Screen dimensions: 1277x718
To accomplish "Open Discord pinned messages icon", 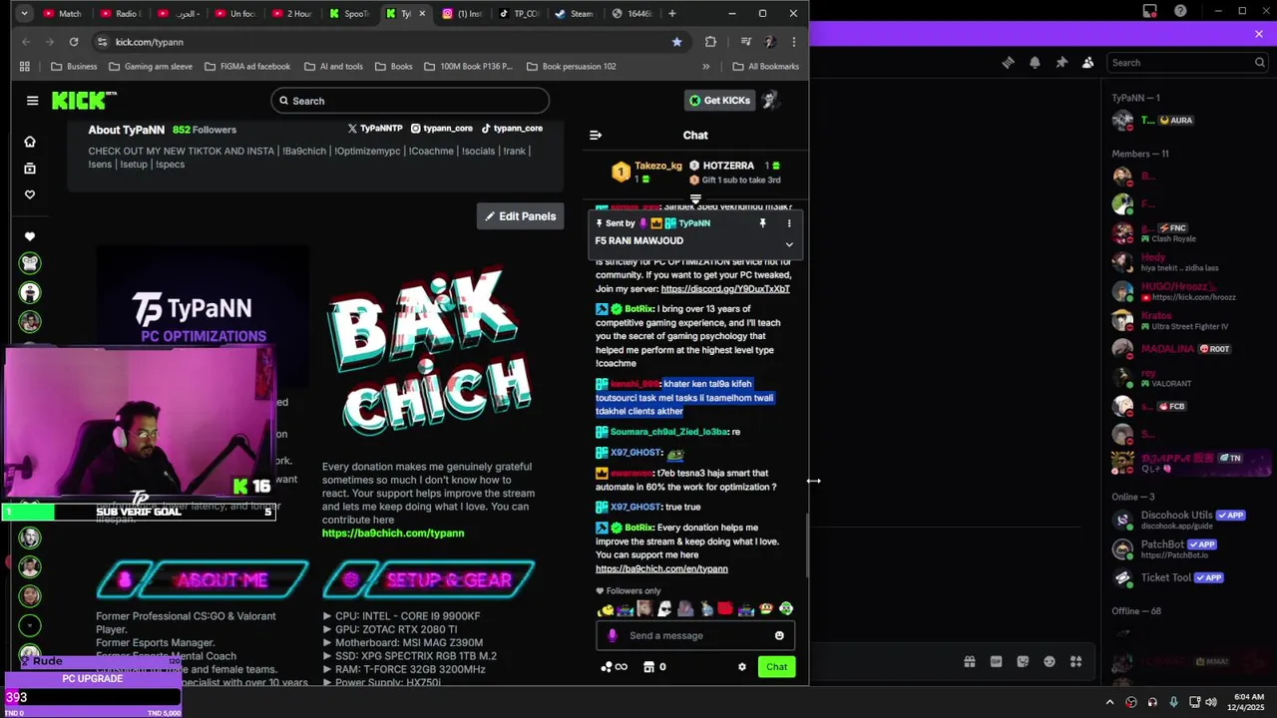I will coord(1062,63).
